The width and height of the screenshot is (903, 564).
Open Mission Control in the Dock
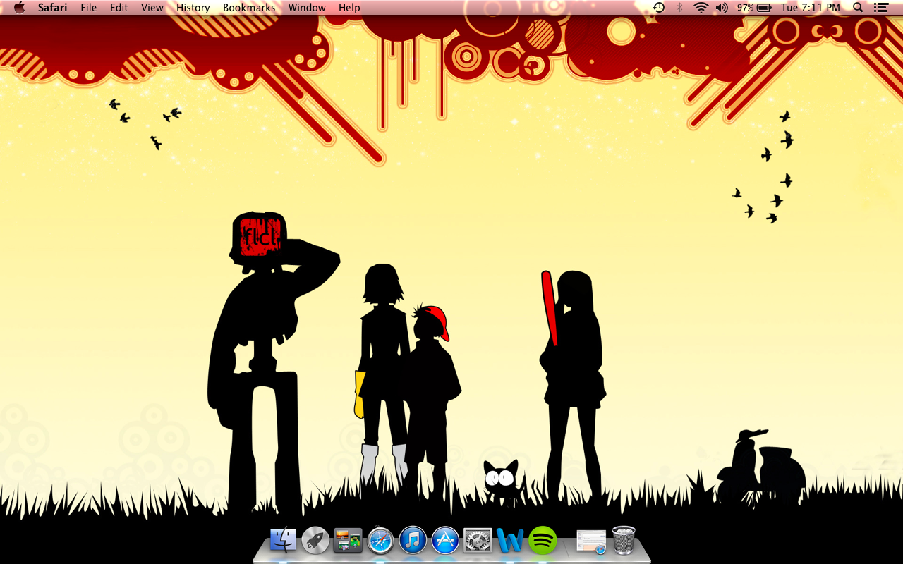click(x=348, y=541)
